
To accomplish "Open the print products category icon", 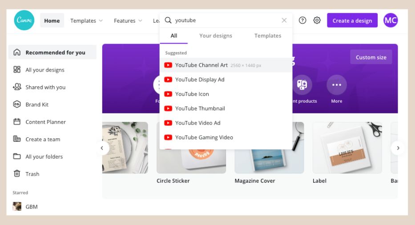I will [x=302, y=85].
